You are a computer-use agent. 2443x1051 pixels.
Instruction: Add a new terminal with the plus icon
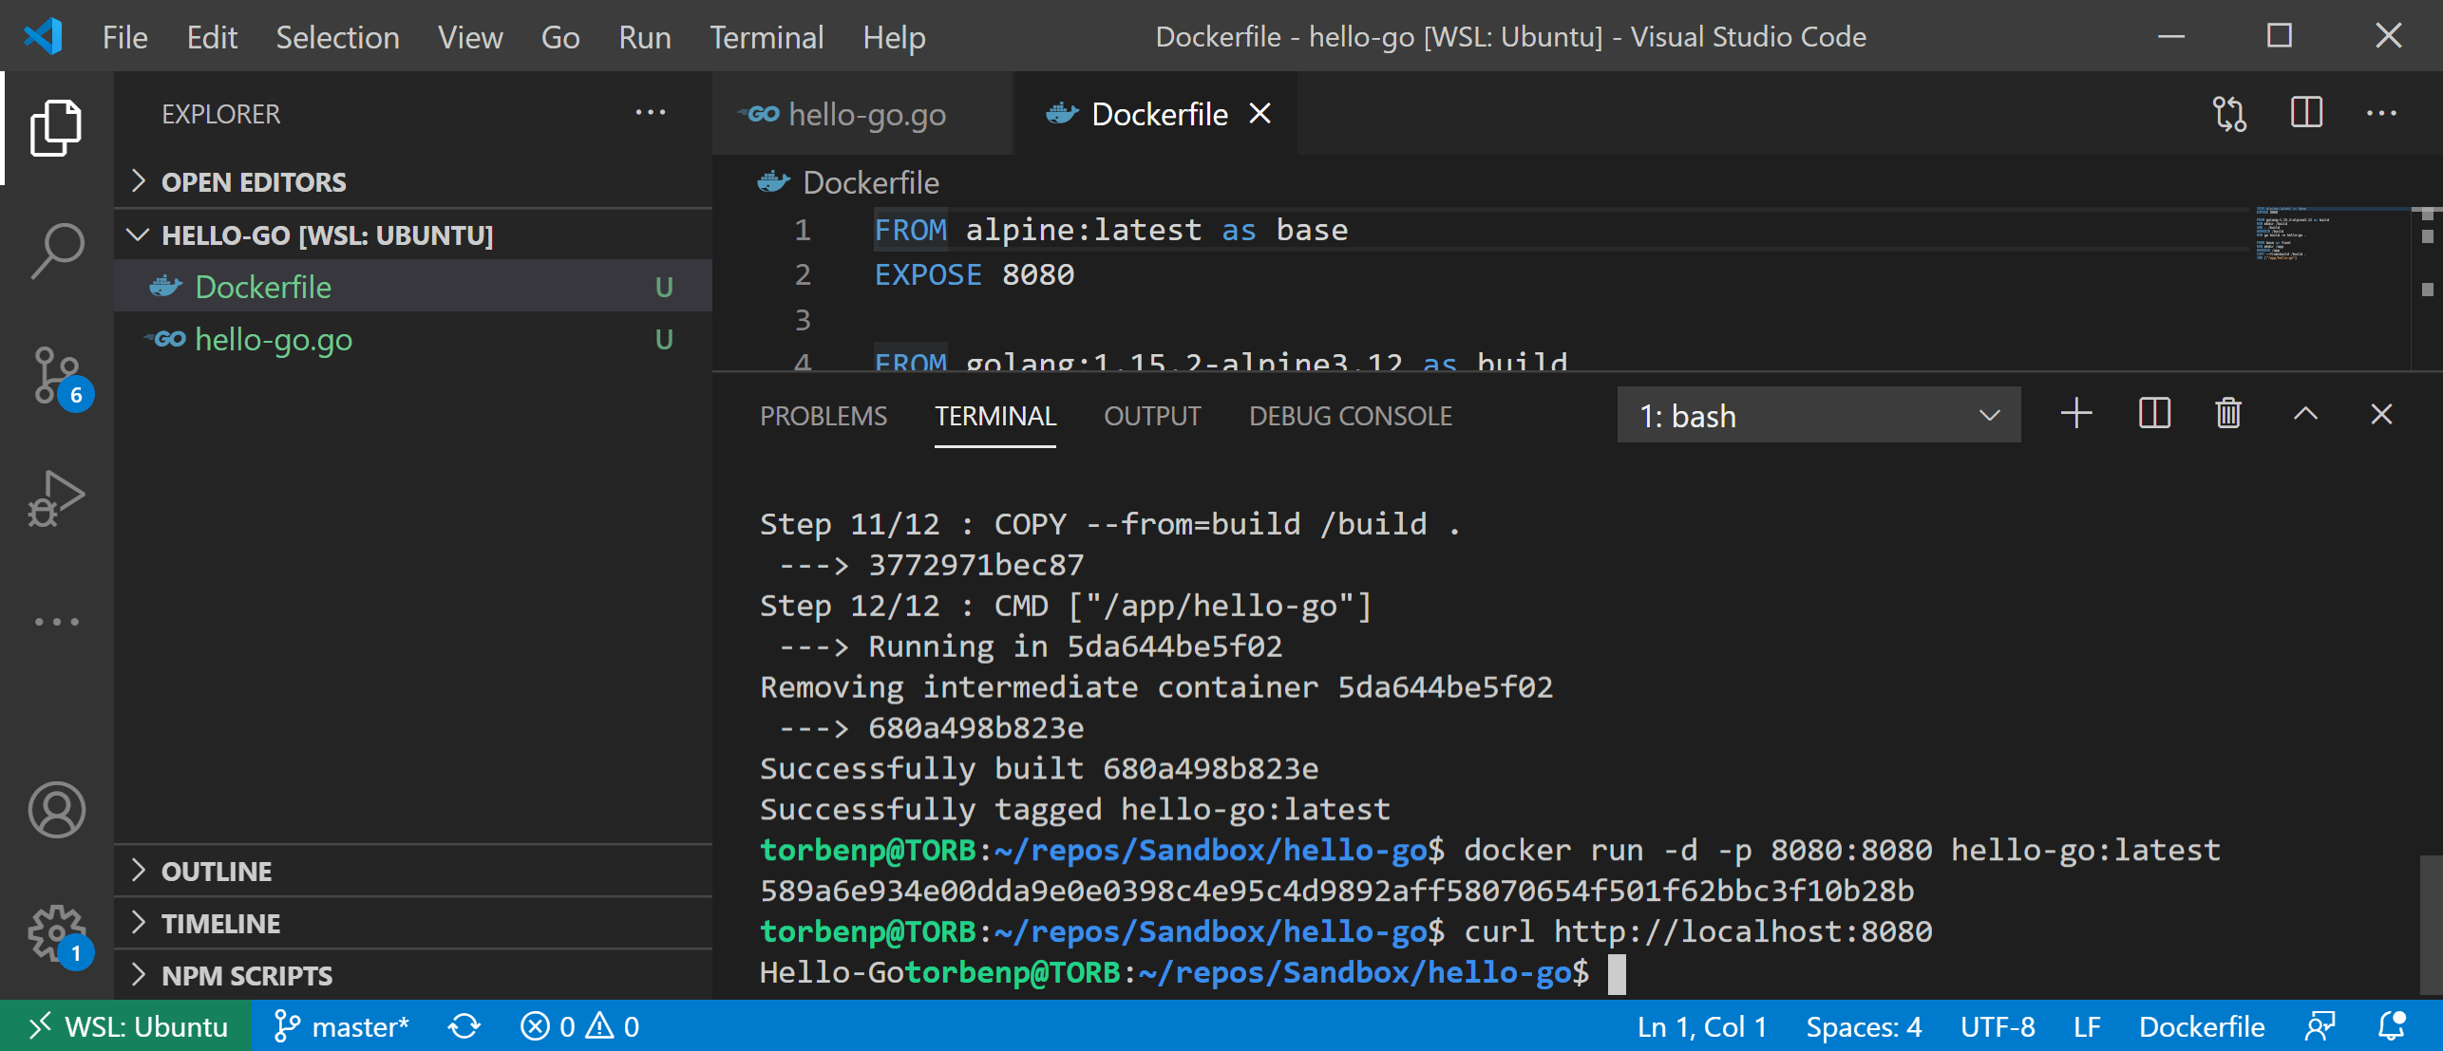tap(2076, 414)
